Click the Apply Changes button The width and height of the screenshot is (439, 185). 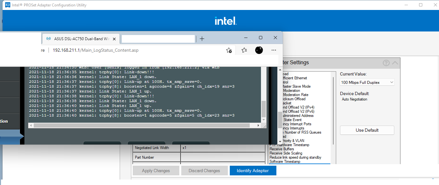click(x=156, y=171)
